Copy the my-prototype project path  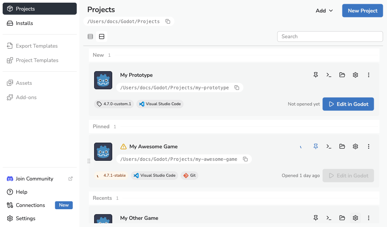[x=237, y=88]
